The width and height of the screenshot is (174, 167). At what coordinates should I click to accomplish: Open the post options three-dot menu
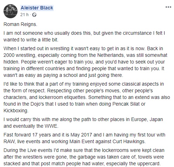[168, 7]
